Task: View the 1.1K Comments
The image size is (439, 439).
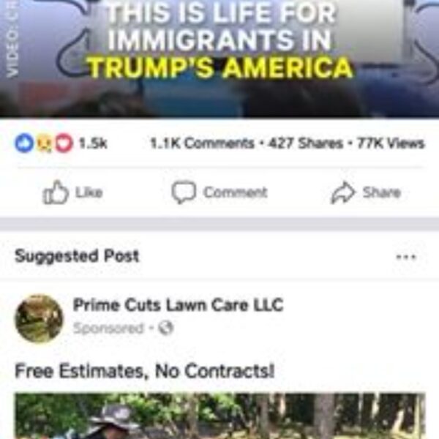Action: coord(202,143)
